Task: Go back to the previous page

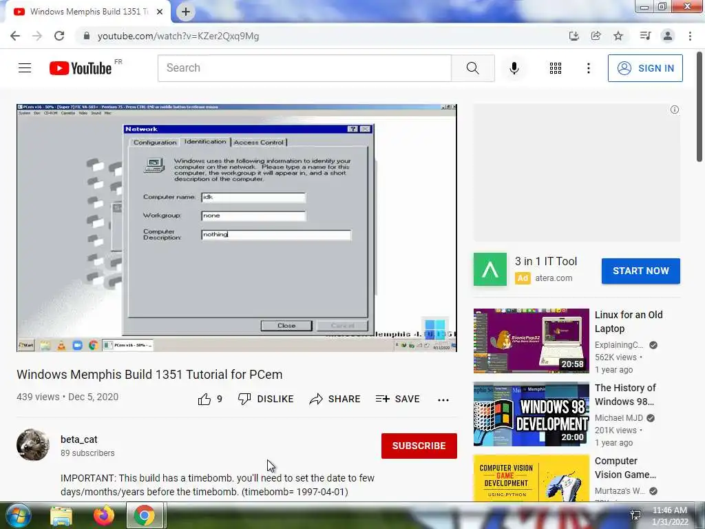Action: [x=15, y=36]
